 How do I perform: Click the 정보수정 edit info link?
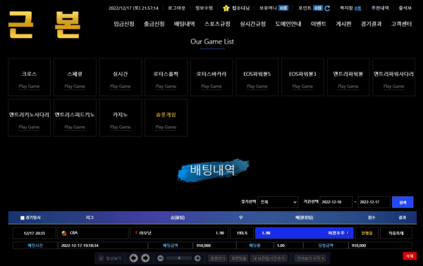pyautogui.click(x=204, y=8)
